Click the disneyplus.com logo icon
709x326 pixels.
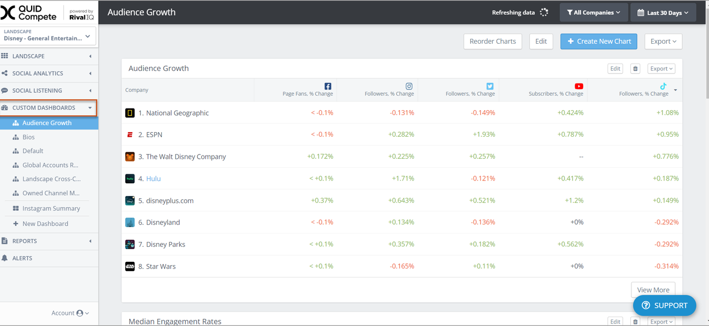130,200
